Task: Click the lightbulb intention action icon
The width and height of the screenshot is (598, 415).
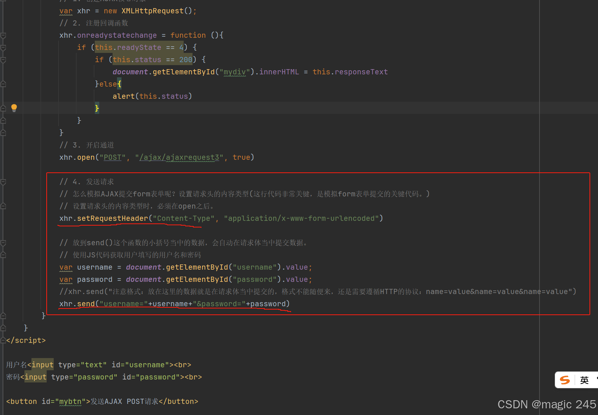Action: pyautogui.click(x=14, y=108)
